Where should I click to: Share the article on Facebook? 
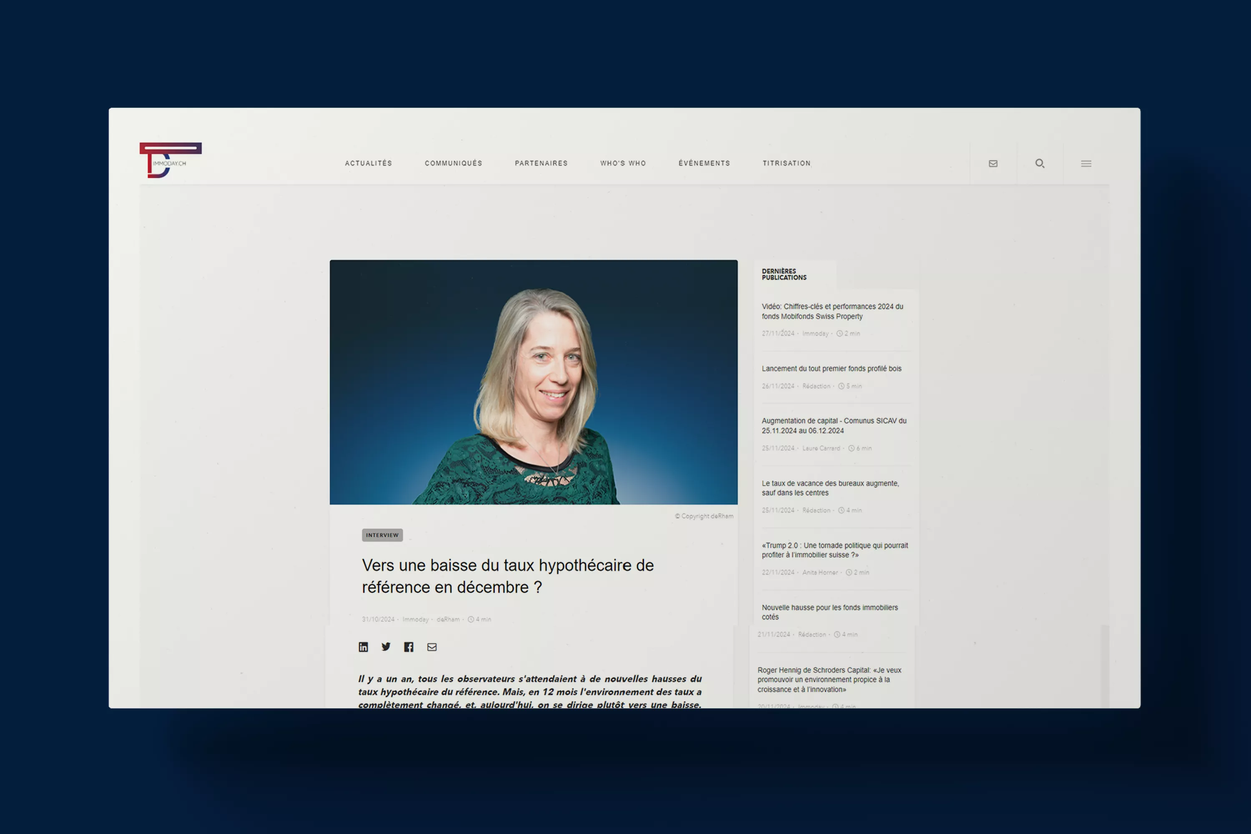pos(409,647)
